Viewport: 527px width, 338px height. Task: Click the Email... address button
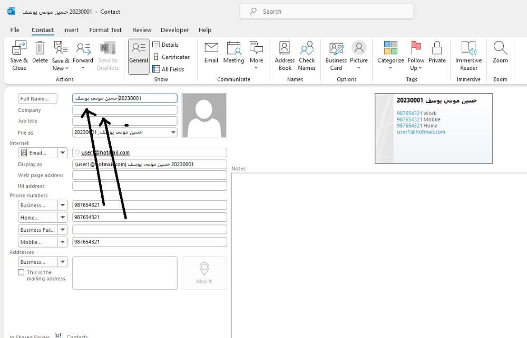(x=37, y=153)
